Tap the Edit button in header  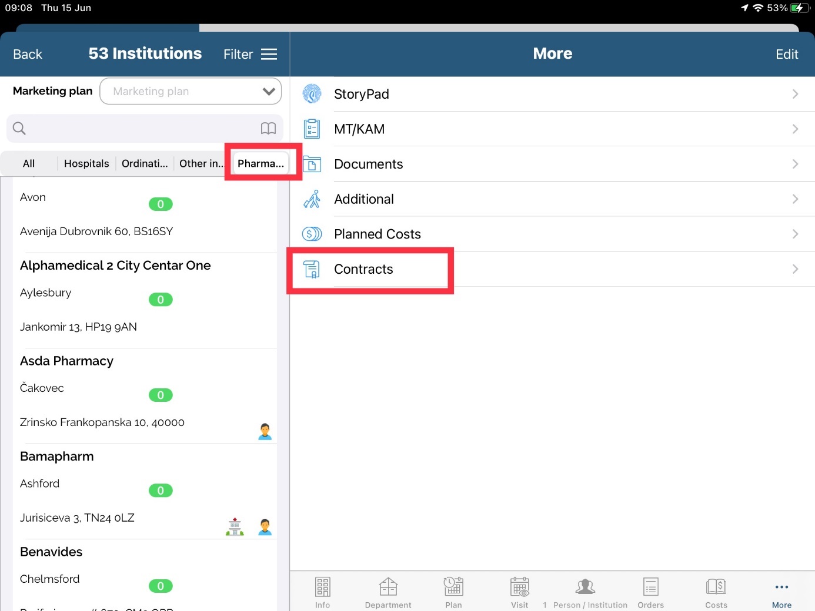click(x=786, y=54)
